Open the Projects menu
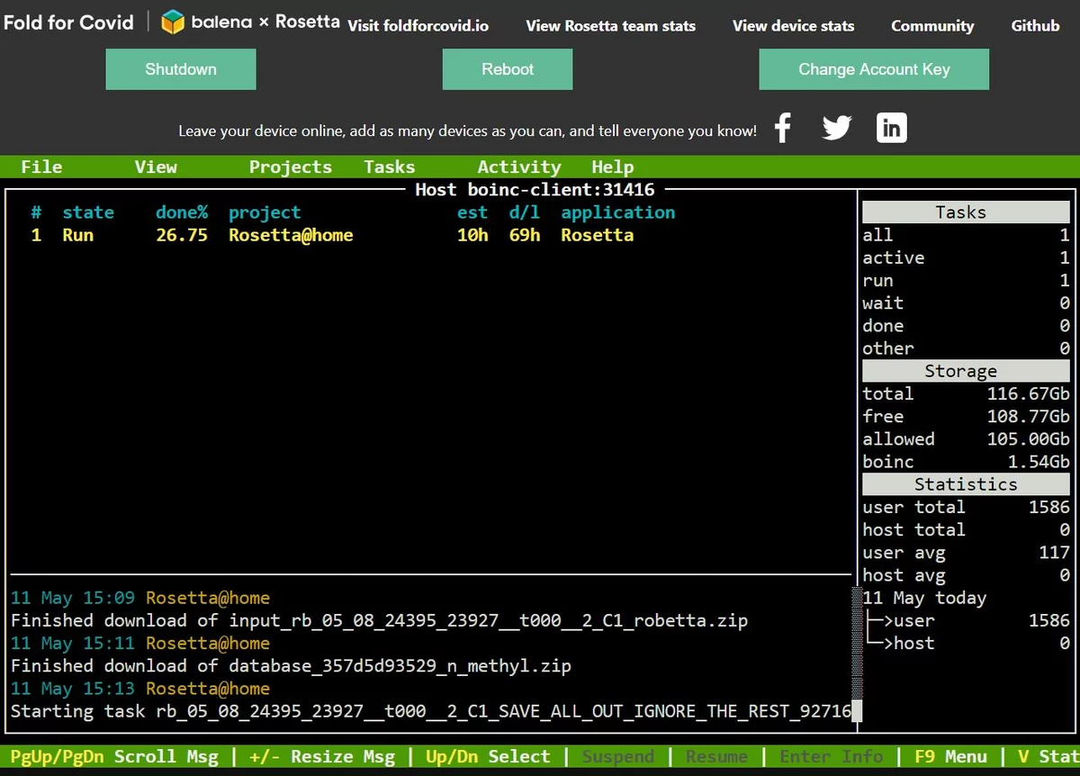The height and width of the screenshot is (776, 1080). [x=291, y=167]
